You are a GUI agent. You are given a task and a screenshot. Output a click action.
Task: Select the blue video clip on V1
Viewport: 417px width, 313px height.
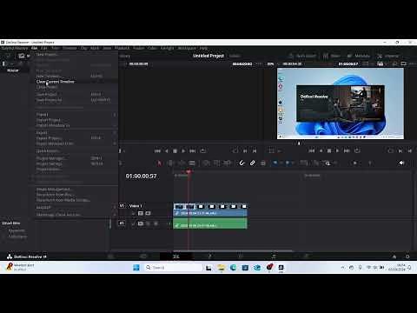pos(210,210)
